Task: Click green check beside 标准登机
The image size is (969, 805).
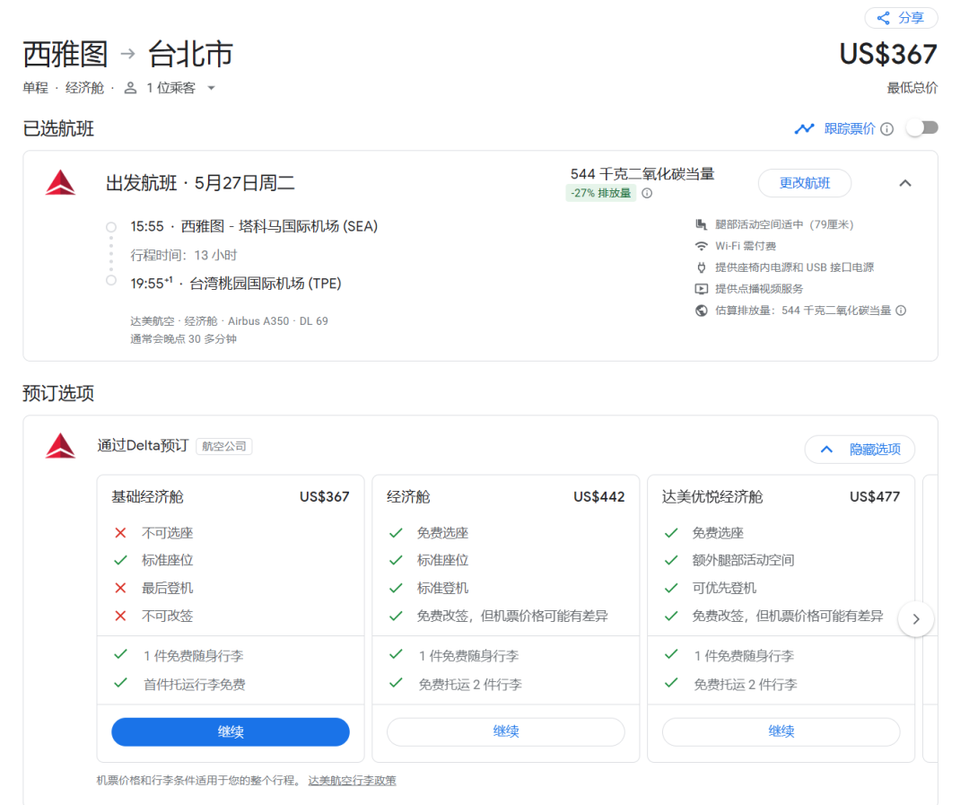Action: [x=397, y=588]
